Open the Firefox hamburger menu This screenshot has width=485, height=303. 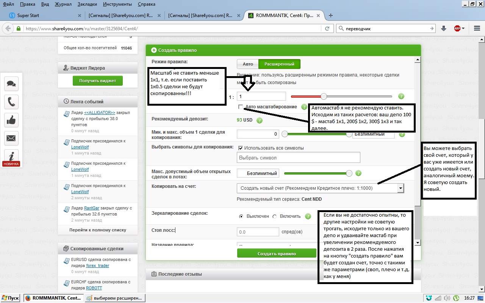pos(477,28)
